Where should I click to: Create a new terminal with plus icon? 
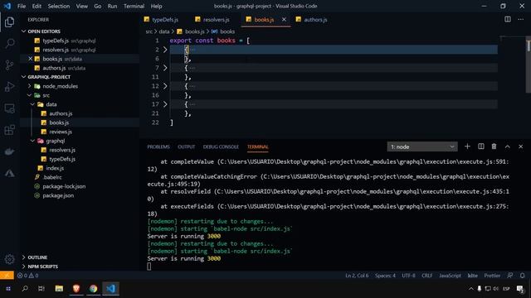click(x=467, y=147)
